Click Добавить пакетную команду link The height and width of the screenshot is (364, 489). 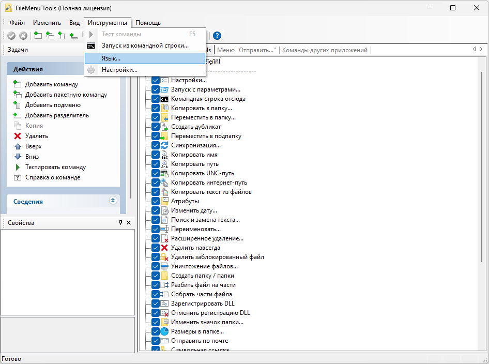pyautogui.click(x=66, y=95)
